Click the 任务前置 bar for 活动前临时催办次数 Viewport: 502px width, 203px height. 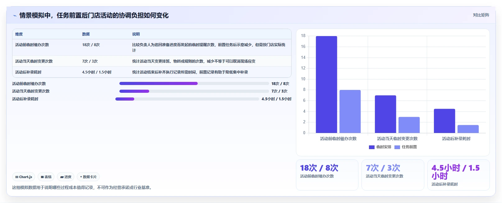350,111
